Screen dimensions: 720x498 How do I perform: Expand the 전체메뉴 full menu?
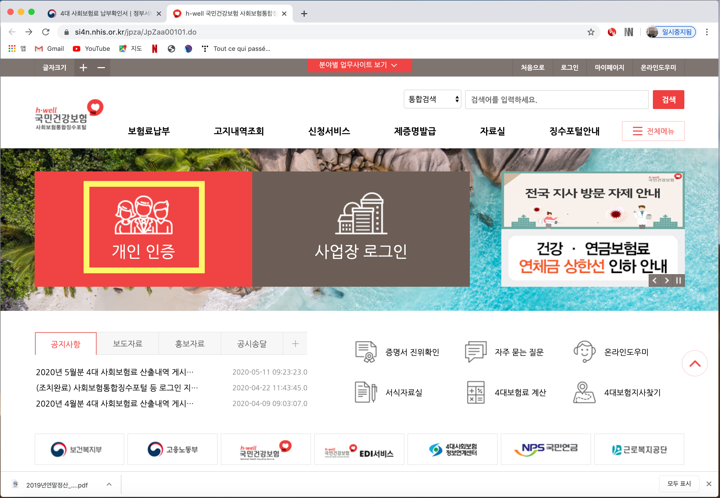(x=653, y=131)
